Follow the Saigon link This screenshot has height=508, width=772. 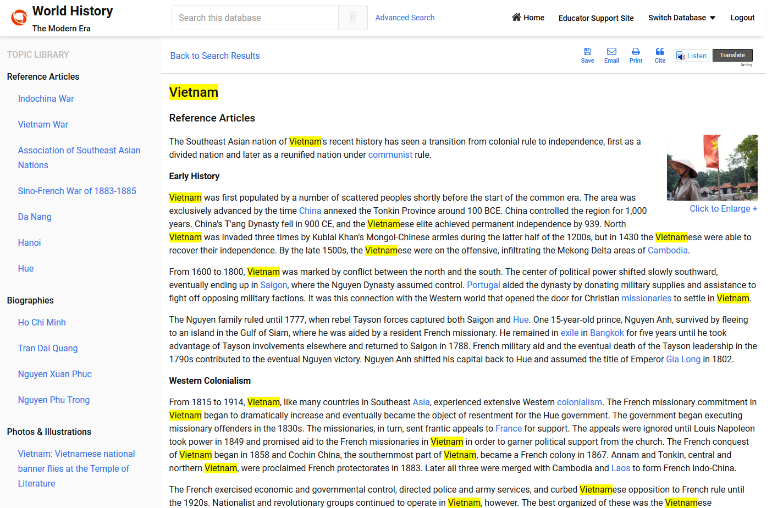274,285
